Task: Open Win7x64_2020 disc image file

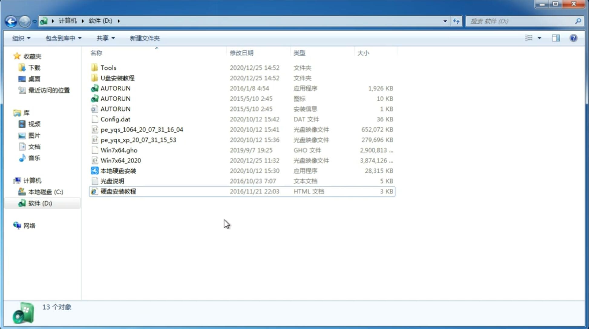Action: coord(120,161)
